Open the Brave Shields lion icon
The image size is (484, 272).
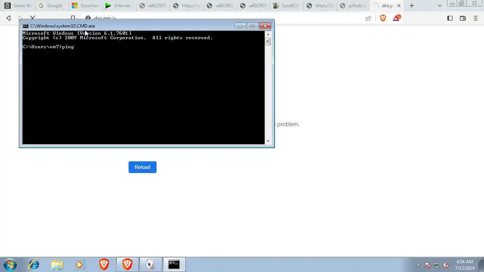point(383,18)
